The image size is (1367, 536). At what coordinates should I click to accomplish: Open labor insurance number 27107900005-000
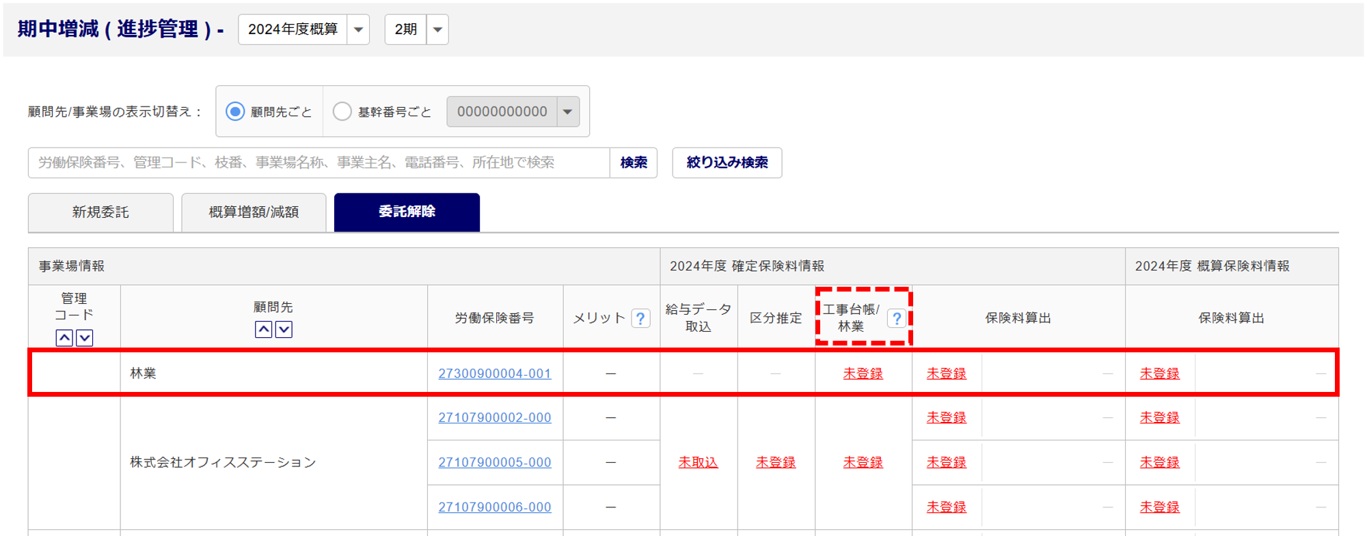495,462
